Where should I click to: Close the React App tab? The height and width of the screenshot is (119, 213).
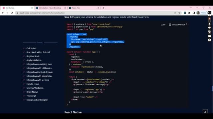(x=99, y=8)
